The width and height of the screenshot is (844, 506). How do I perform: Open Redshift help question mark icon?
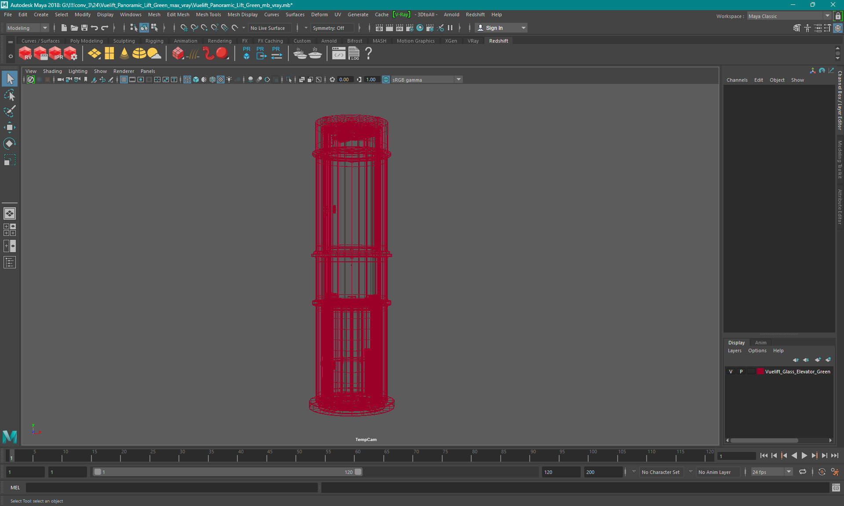[368, 54]
